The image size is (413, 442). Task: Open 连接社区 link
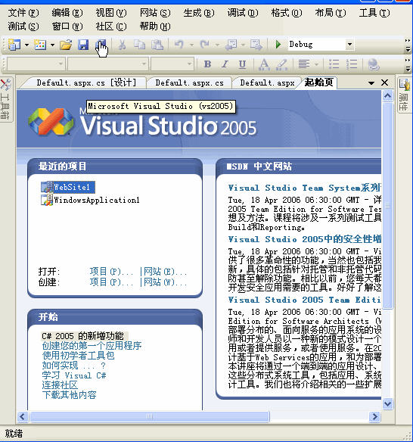pos(60,385)
